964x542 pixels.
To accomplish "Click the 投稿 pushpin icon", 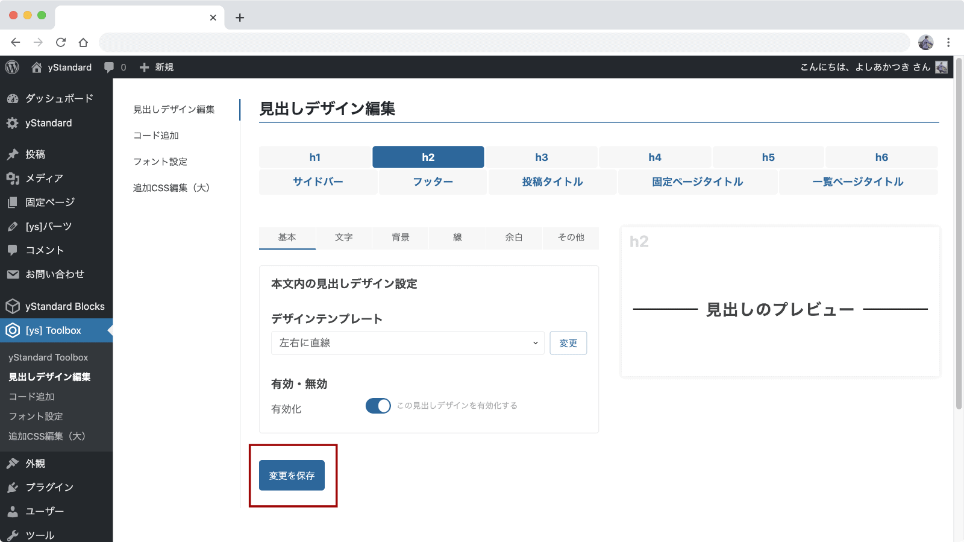I will tap(13, 154).
